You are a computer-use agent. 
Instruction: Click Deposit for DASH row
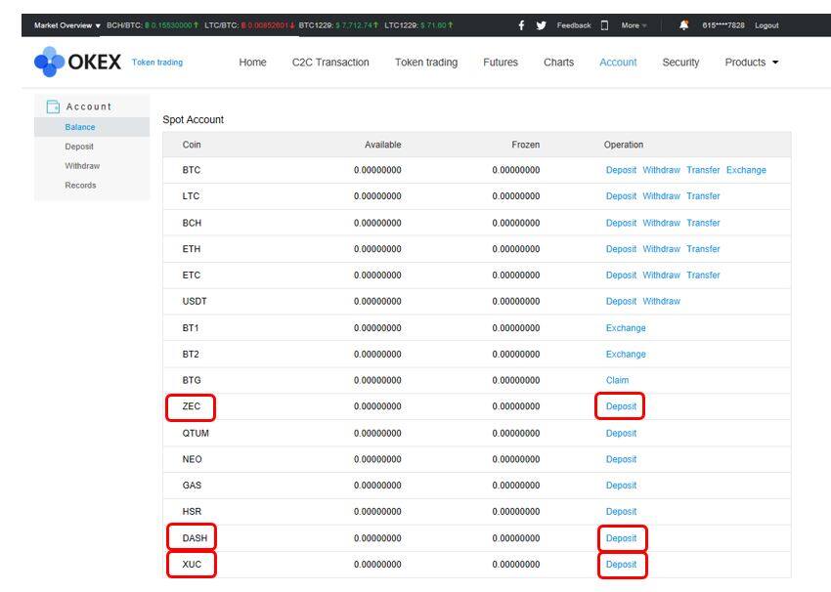pyautogui.click(x=621, y=538)
